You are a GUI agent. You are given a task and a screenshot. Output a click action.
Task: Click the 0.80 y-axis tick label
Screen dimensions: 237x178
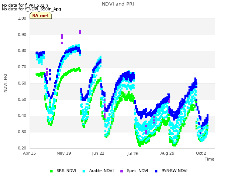click(x=22, y=51)
